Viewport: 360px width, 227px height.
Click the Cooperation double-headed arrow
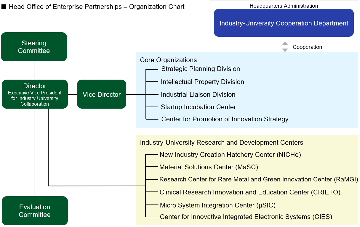click(x=285, y=47)
